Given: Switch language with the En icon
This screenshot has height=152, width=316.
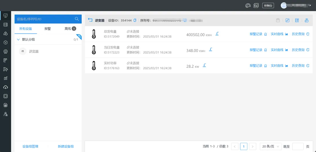Looking at the screenshot, I should [x=256, y=6].
